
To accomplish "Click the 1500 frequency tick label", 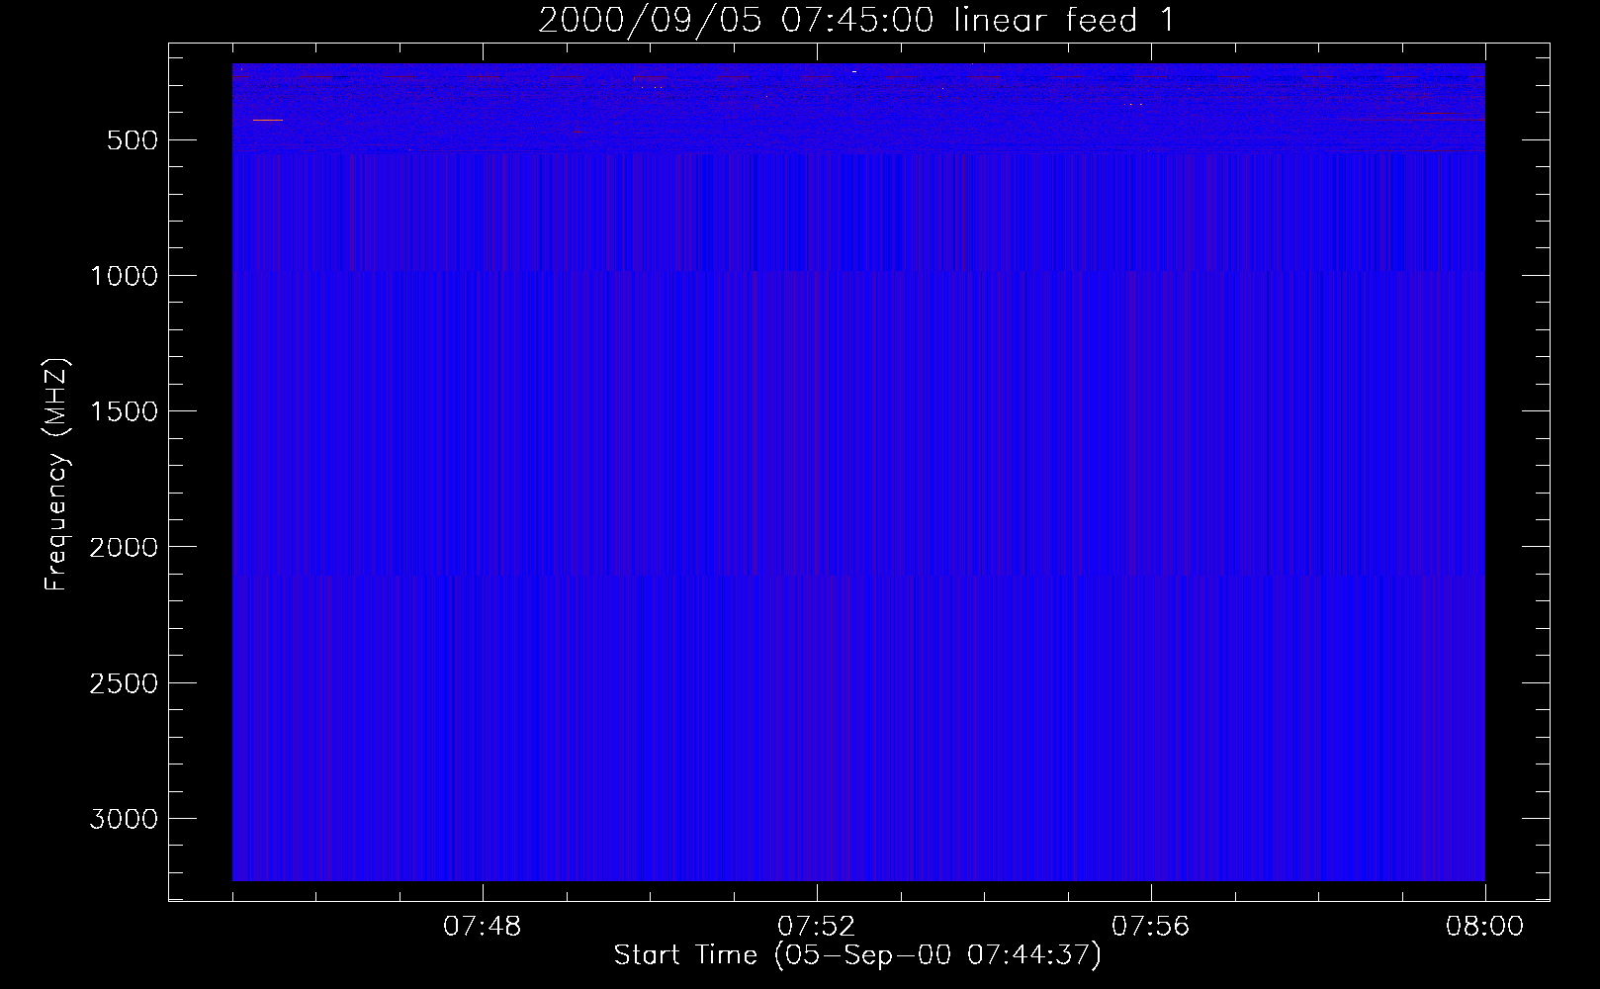I will [x=125, y=411].
